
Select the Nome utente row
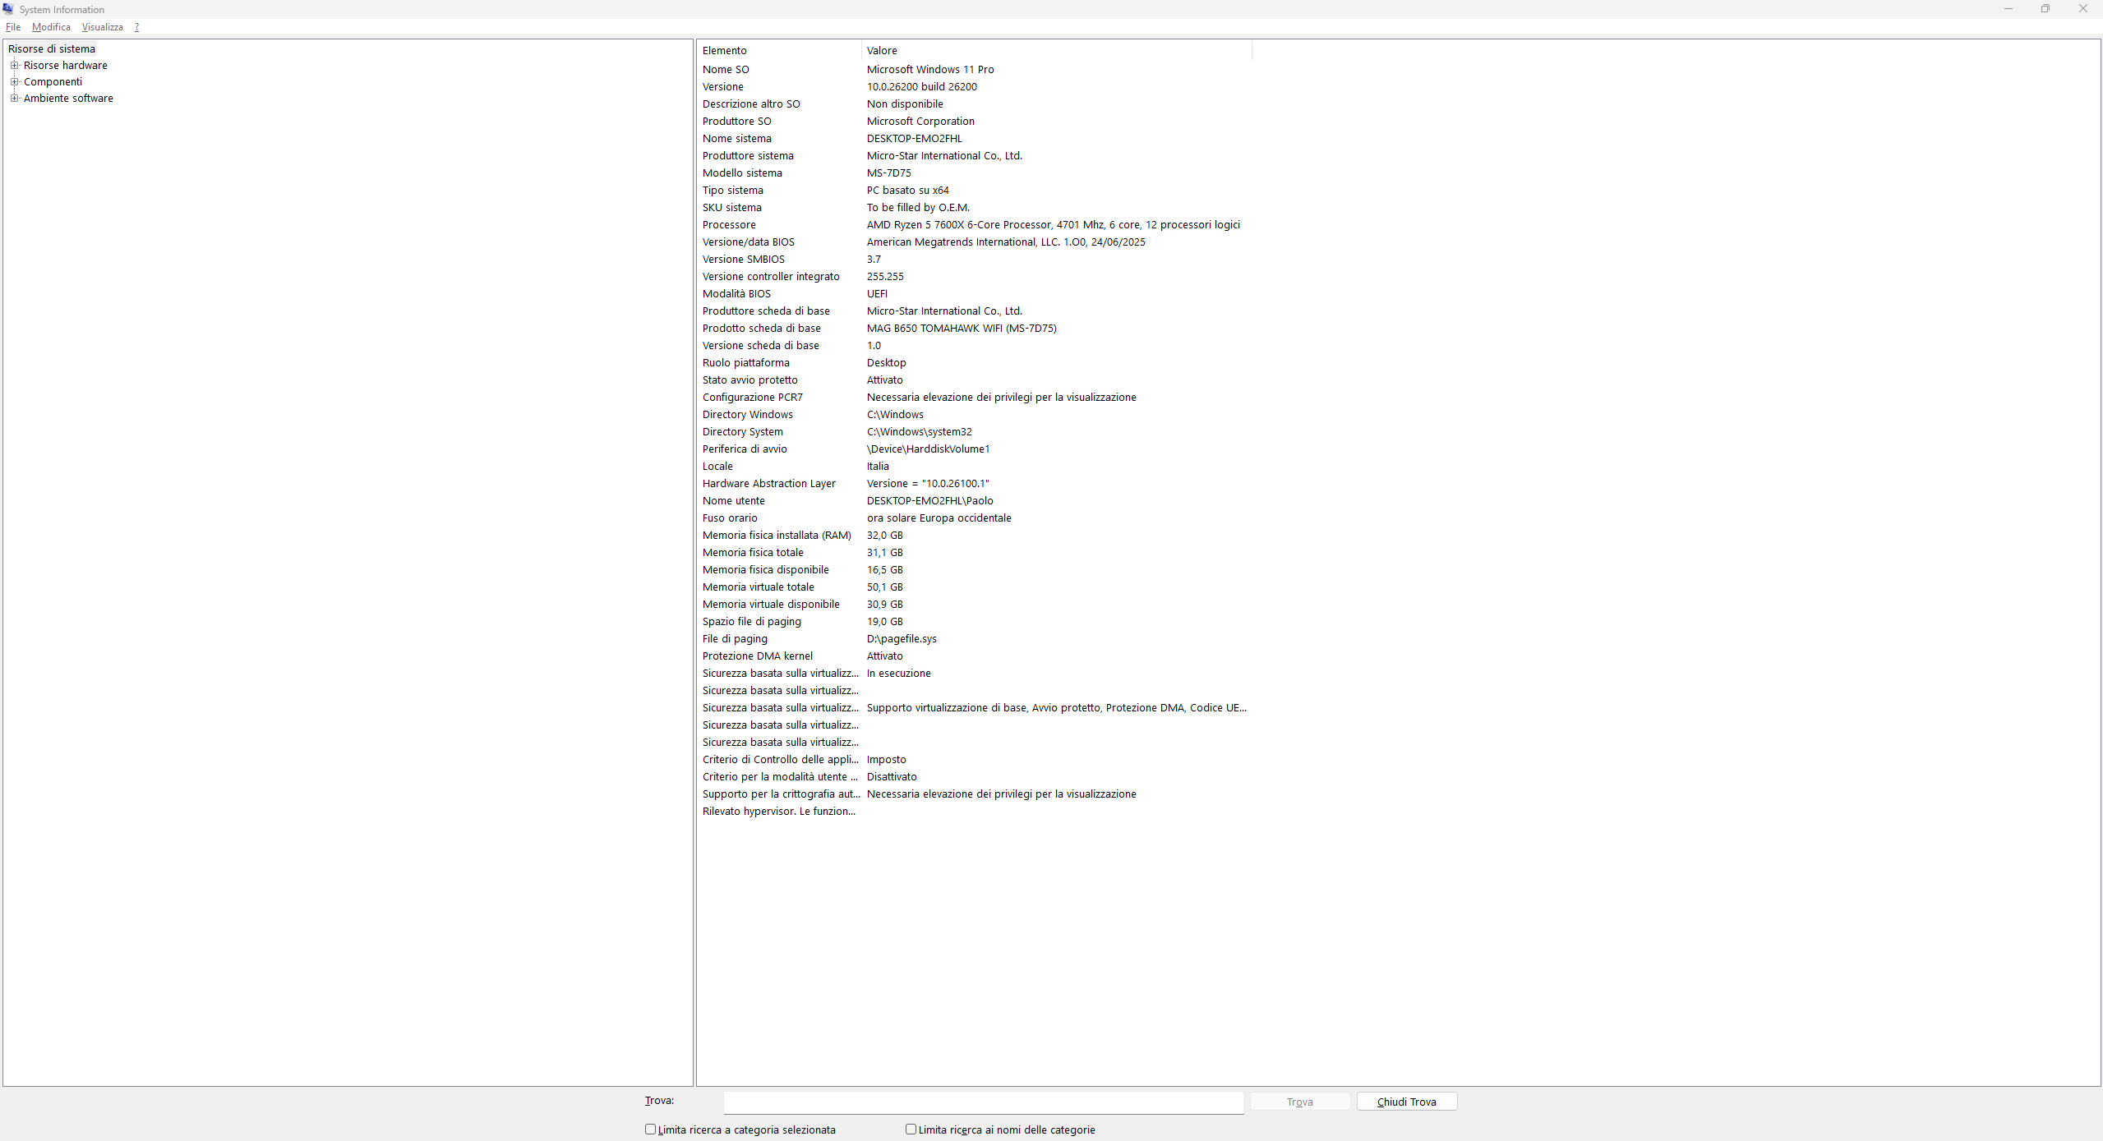[975, 501]
